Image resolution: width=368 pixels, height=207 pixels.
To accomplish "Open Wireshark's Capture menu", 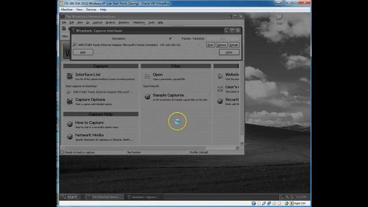I will tap(97, 22).
